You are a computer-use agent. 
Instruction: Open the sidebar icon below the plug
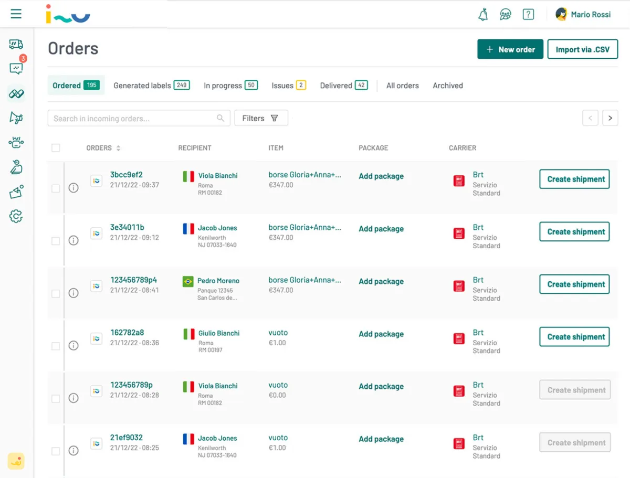click(x=16, y=167)
